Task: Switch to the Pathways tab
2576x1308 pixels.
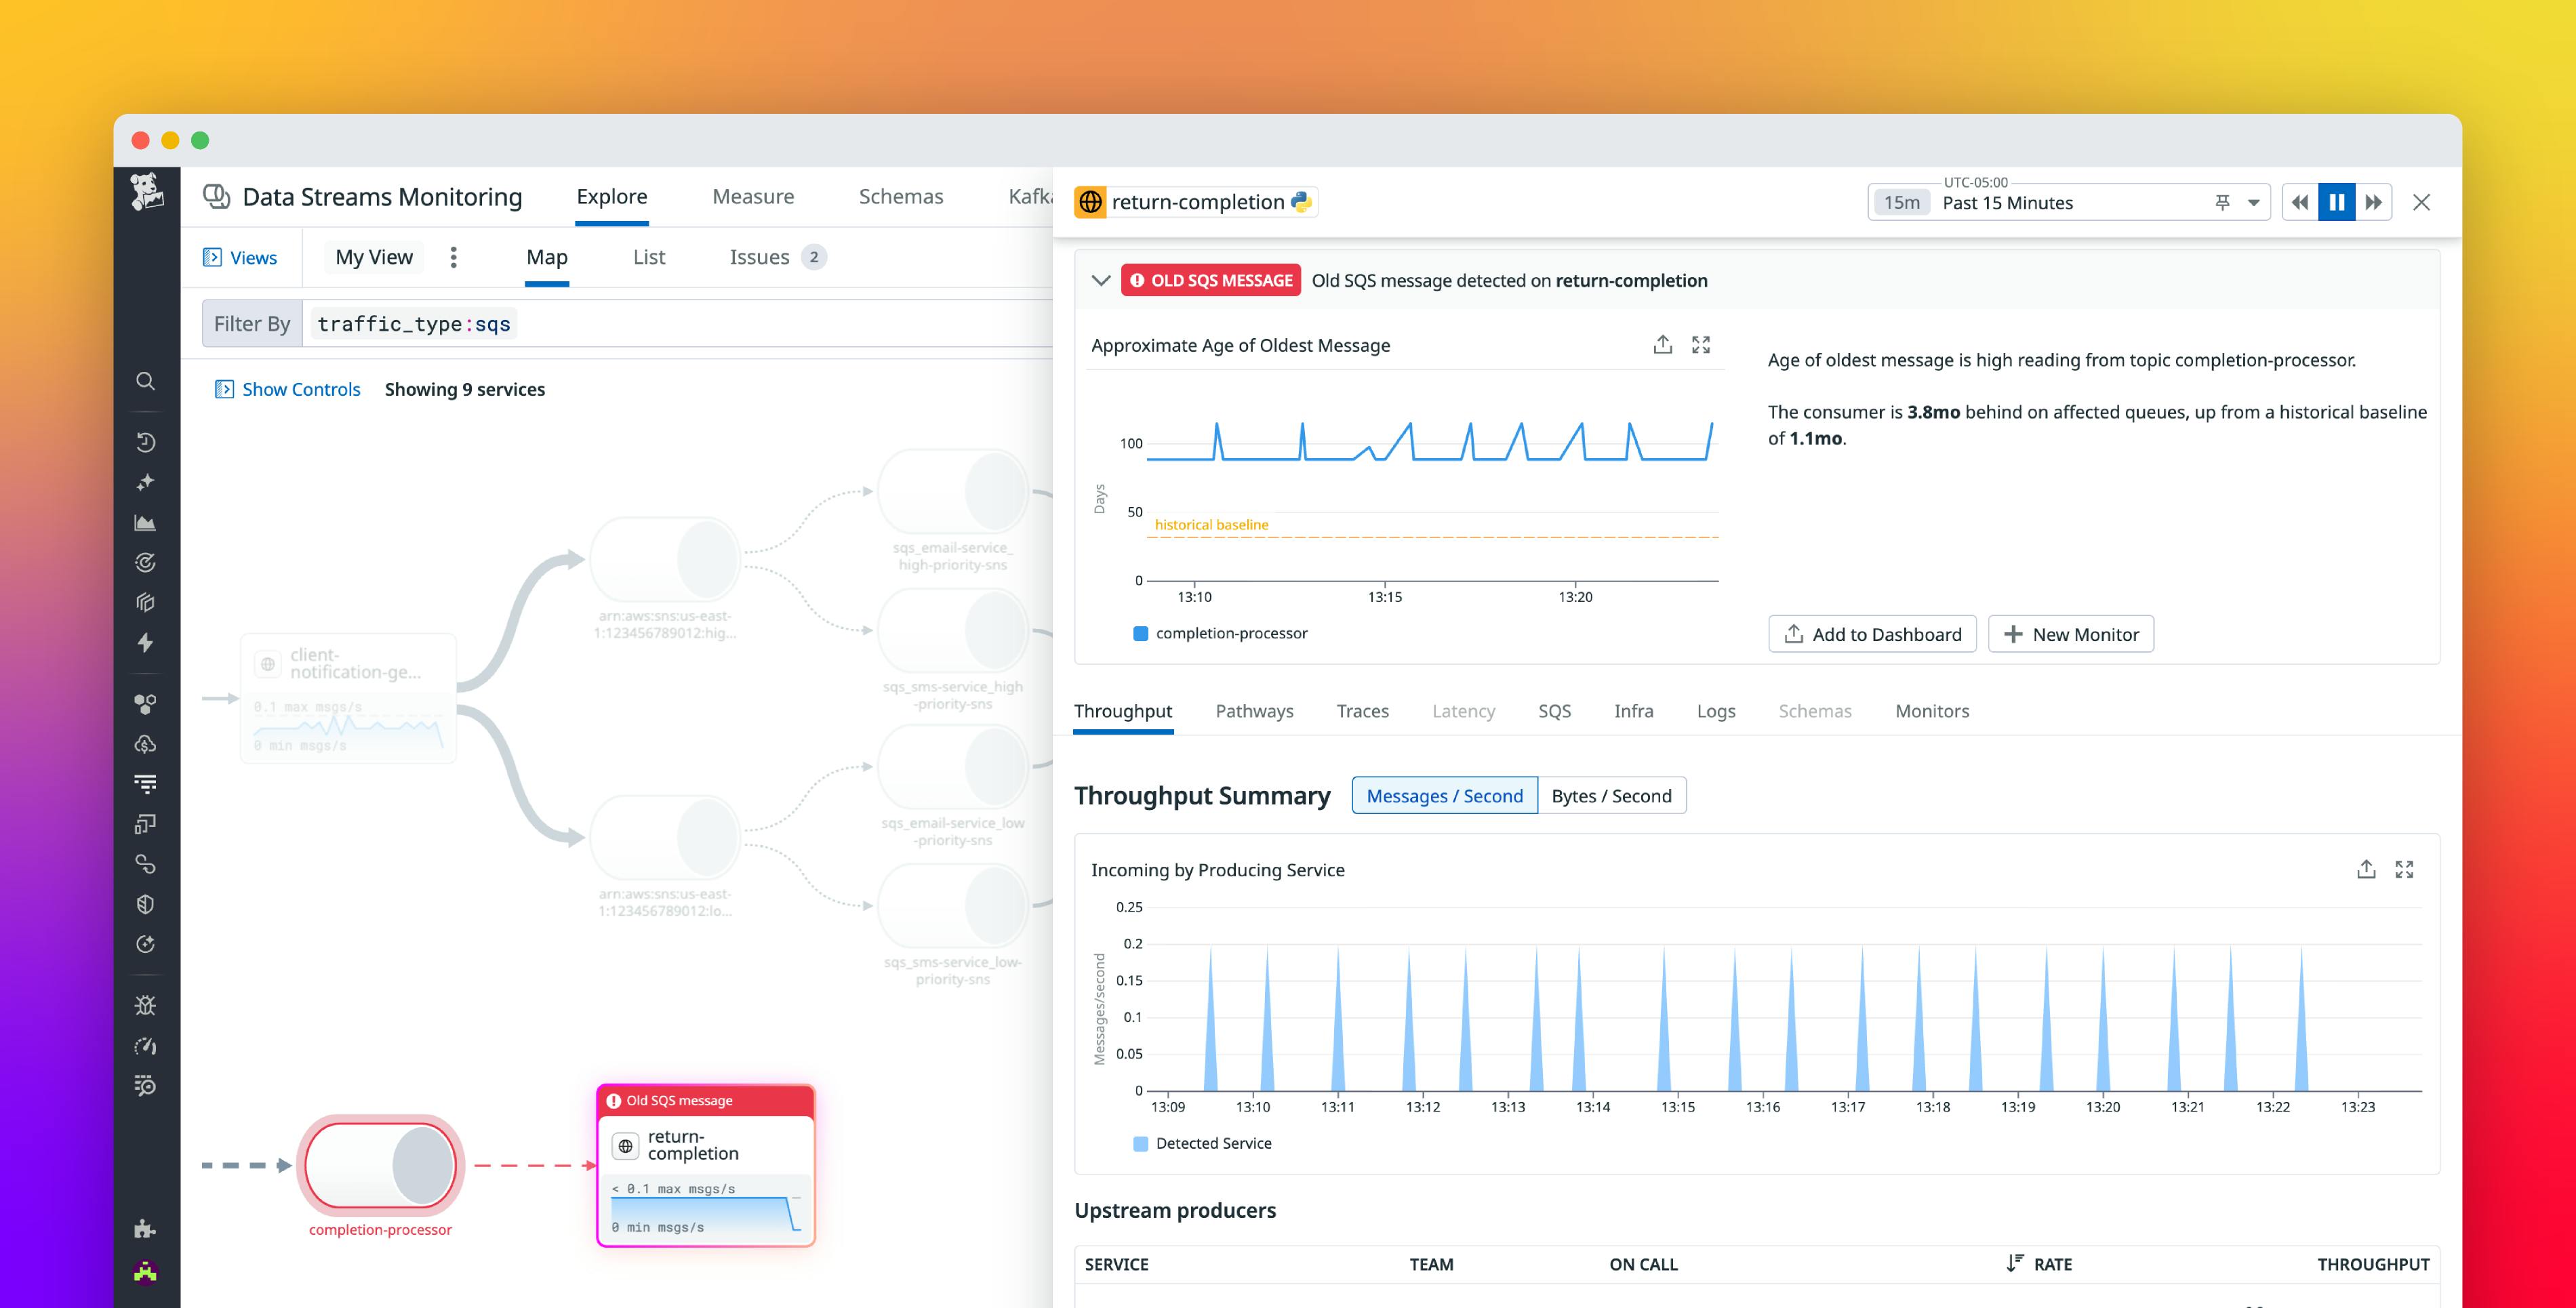Action: 1254,711
